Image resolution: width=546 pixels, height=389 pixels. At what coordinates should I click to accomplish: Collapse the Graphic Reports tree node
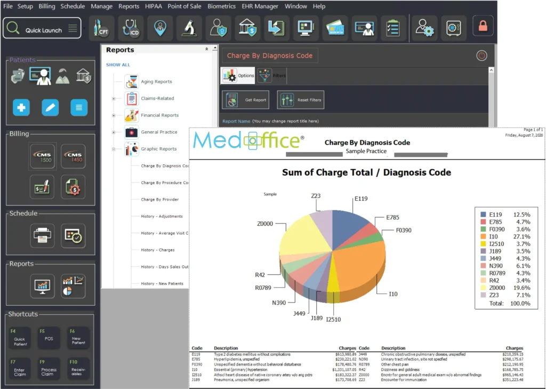114,149
